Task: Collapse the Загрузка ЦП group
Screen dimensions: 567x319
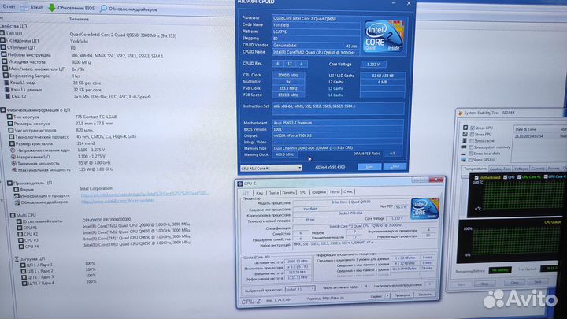Action: [x=17, y=258]
